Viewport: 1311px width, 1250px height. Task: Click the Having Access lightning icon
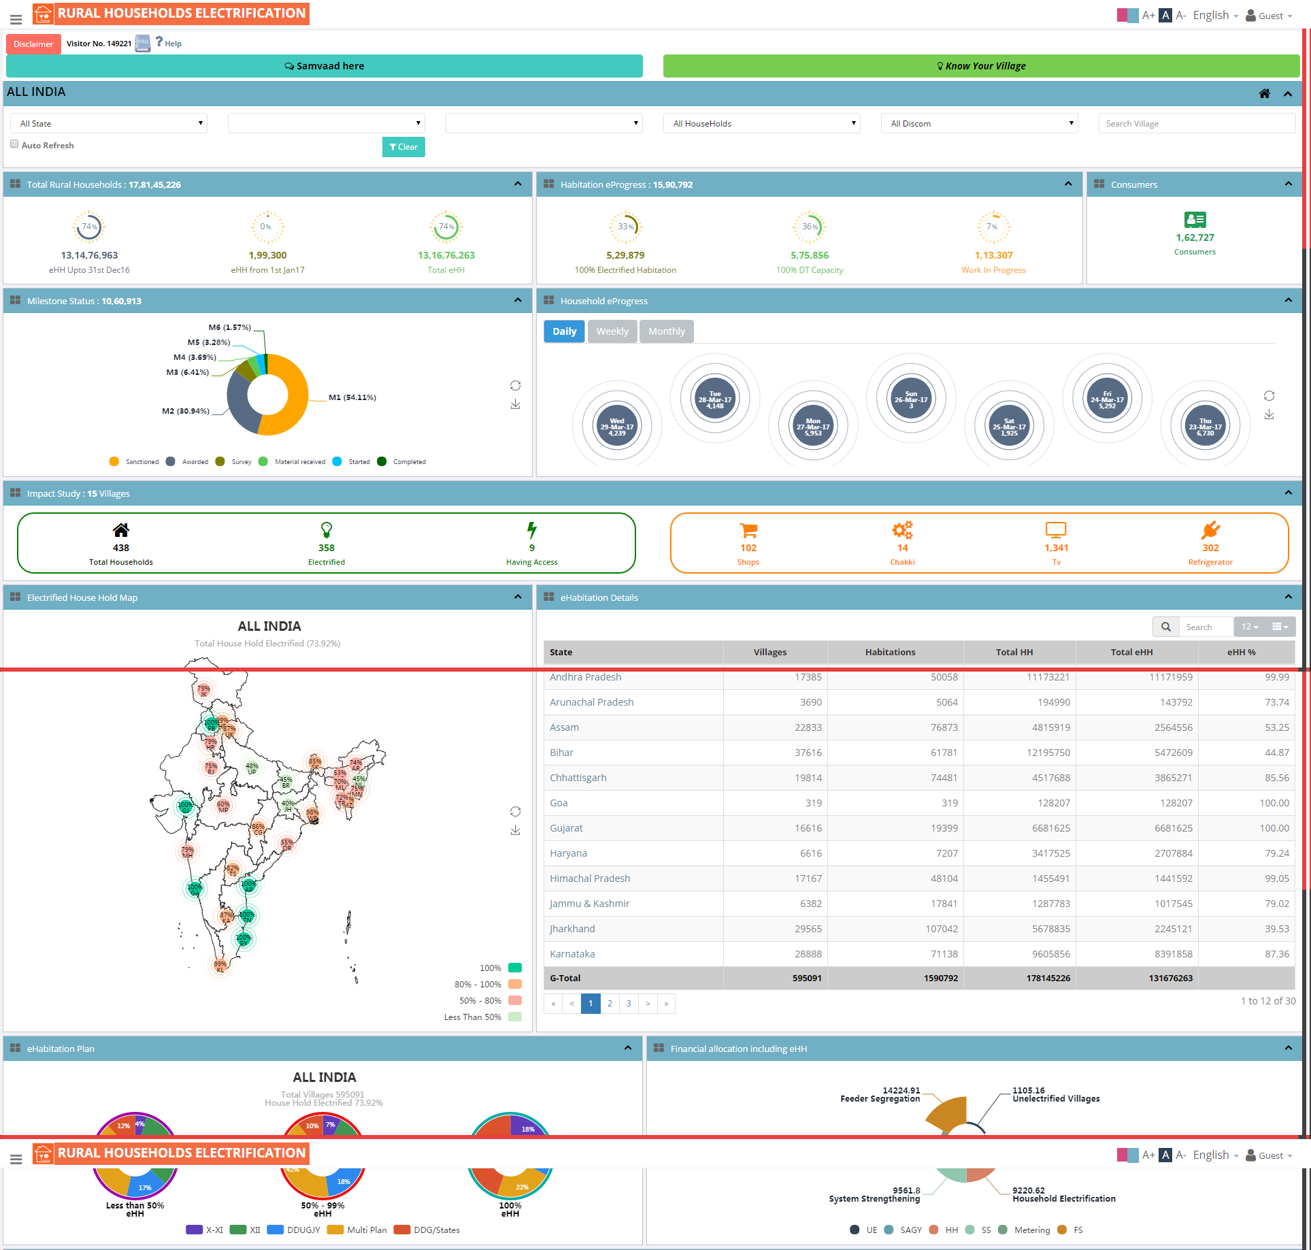click(532, 530)
